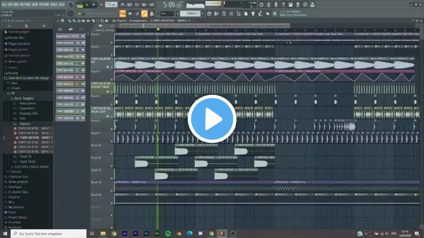The image size is (424, 238).
Task: Click the download arrow icon in top toolbar
Action: (312, 5)
